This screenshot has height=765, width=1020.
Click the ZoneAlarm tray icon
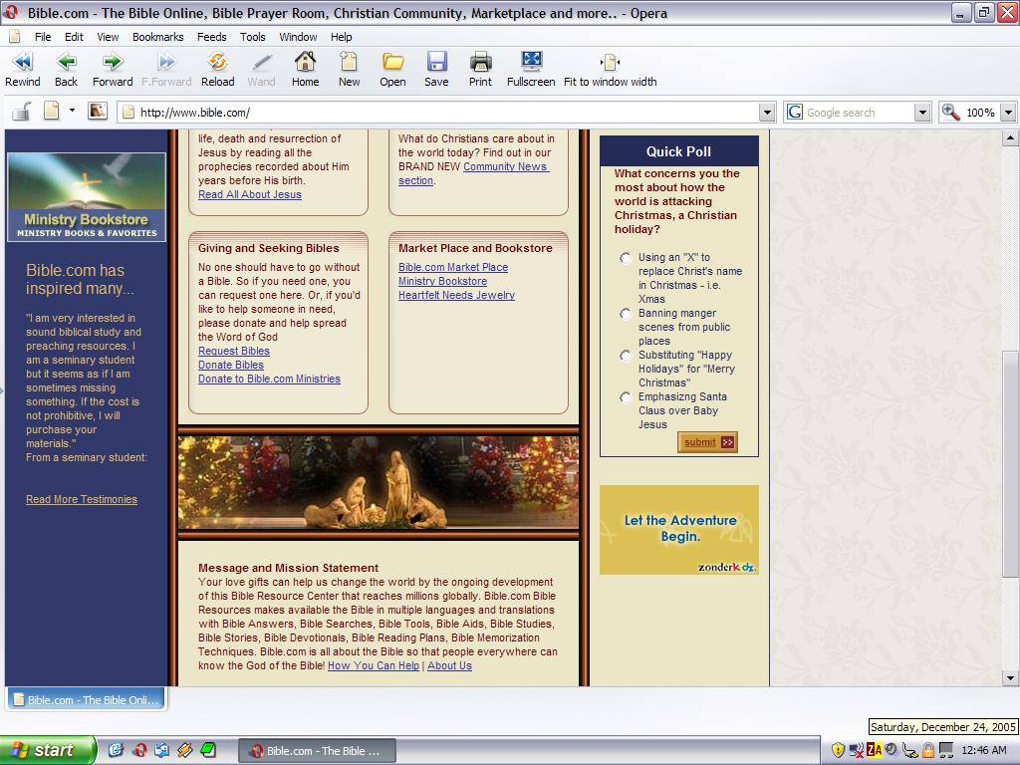(875, 750)
